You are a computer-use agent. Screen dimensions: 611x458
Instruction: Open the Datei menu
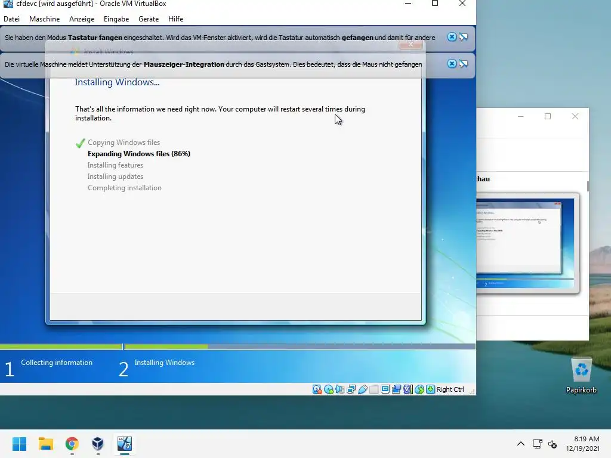(12, 19)
